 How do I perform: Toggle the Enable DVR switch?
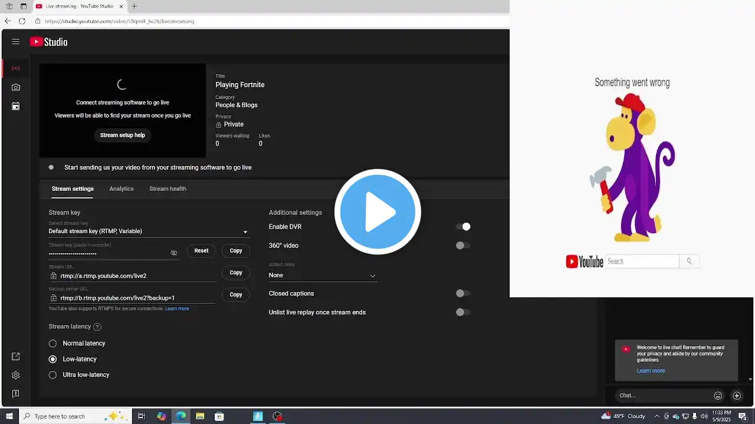click(x=463, y=227)
